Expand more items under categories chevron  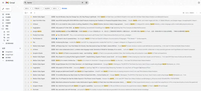pyautogui.click(x=3, y=43)
